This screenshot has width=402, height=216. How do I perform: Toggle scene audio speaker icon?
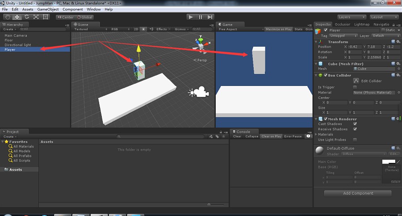point(151,29)
